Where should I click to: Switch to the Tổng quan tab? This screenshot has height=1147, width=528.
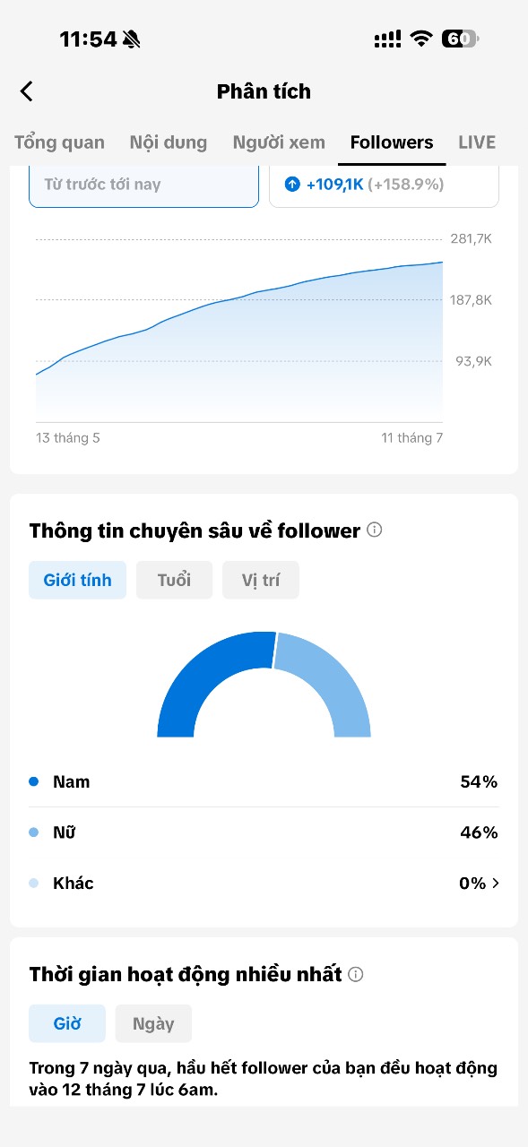(59, 142)
